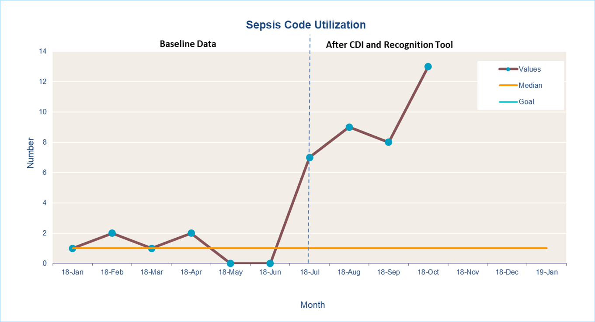Click the 18-Jan data point at 1
595x322 pixels.
(x=73, y=248)
